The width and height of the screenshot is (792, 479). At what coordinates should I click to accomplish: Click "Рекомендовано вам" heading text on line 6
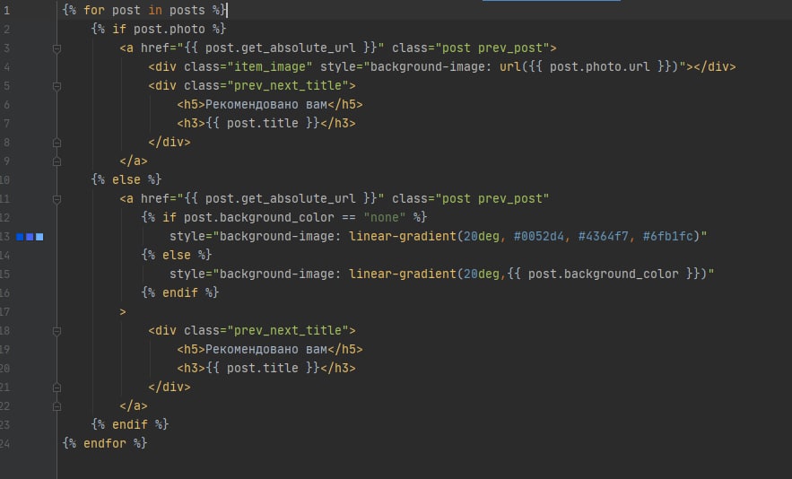[266, 105]
